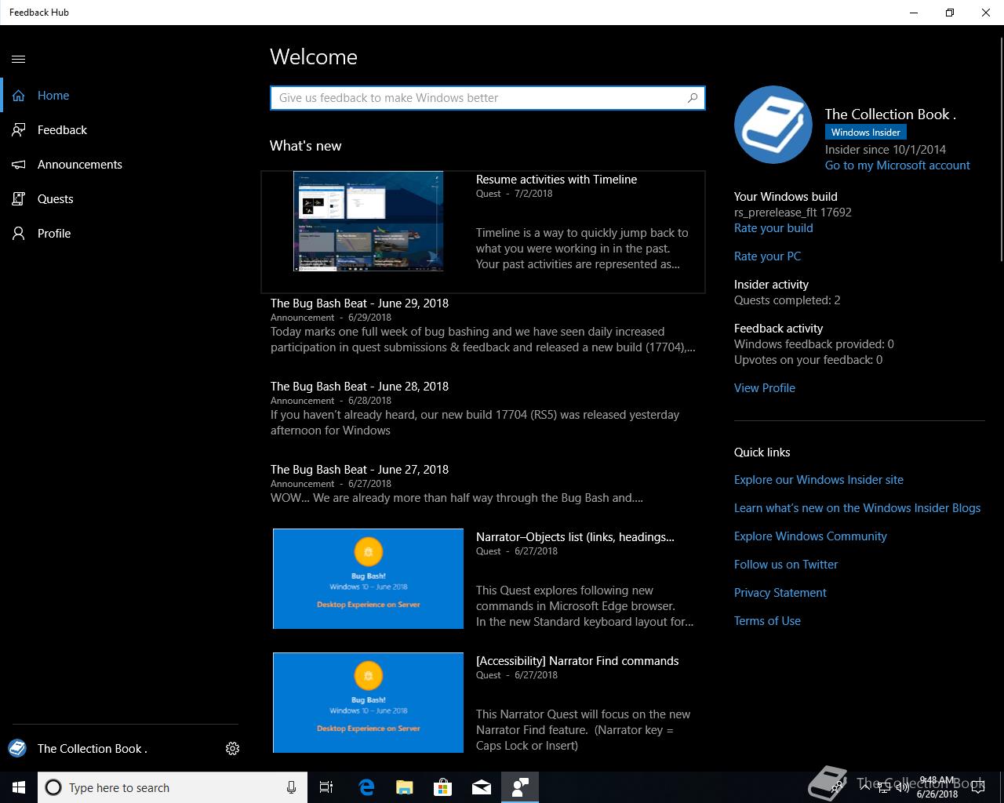
Task: Open the Windows Start button
Action: (x=19, y=787)
